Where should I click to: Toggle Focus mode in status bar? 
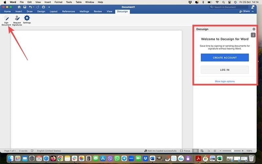click(x=185, y=151)
